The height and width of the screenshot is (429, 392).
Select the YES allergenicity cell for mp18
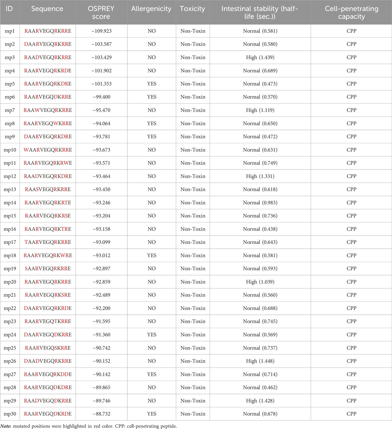(152, 255)
